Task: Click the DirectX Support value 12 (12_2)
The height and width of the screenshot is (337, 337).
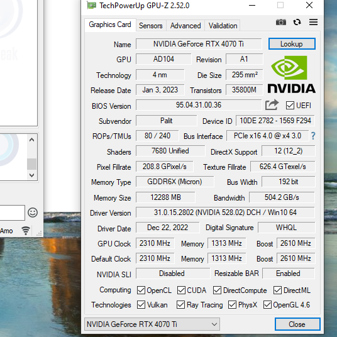Action: (288, 151)
